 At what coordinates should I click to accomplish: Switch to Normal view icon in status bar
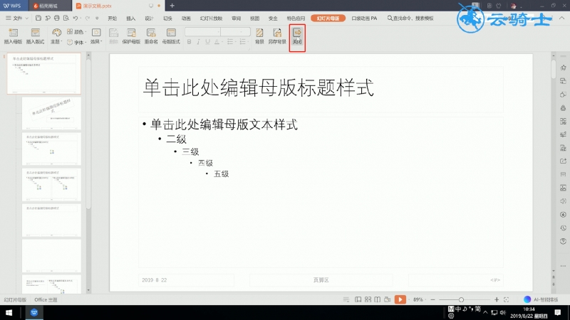point(358,299)
